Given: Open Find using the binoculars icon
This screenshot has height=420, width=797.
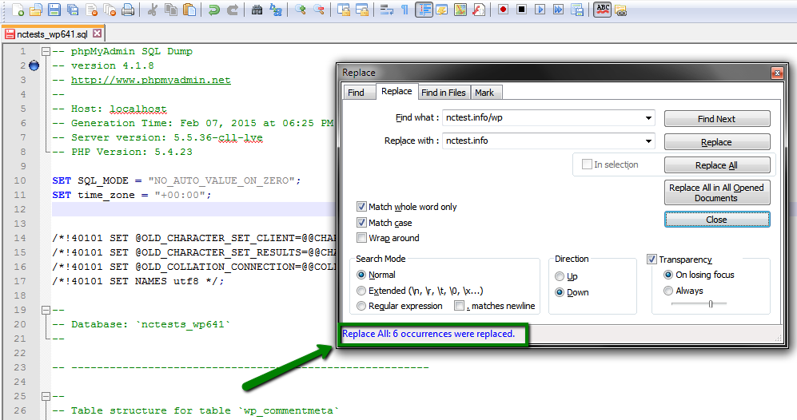Looking at the screenshot, I should tap(257, 10).
